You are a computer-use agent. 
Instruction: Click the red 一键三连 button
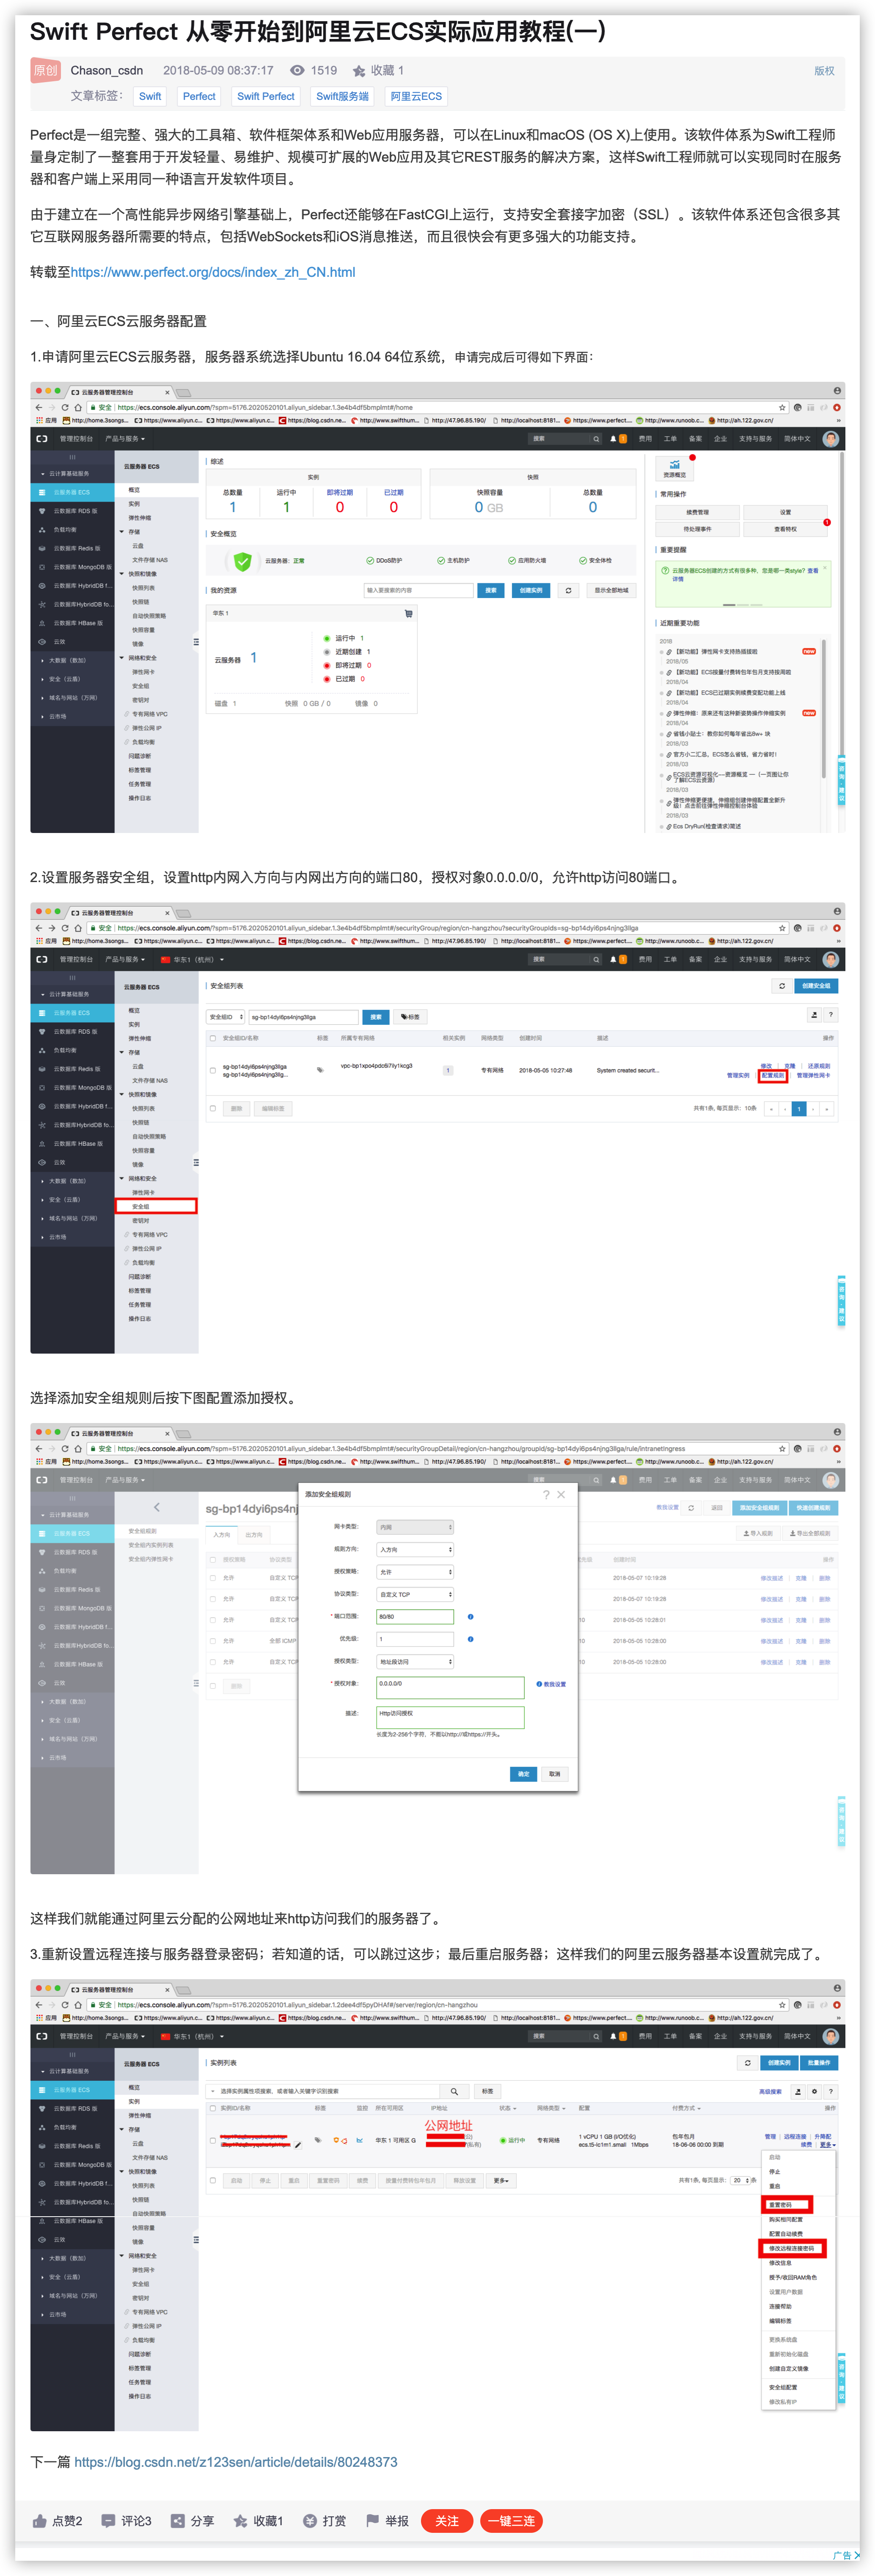pos(511,2521)
